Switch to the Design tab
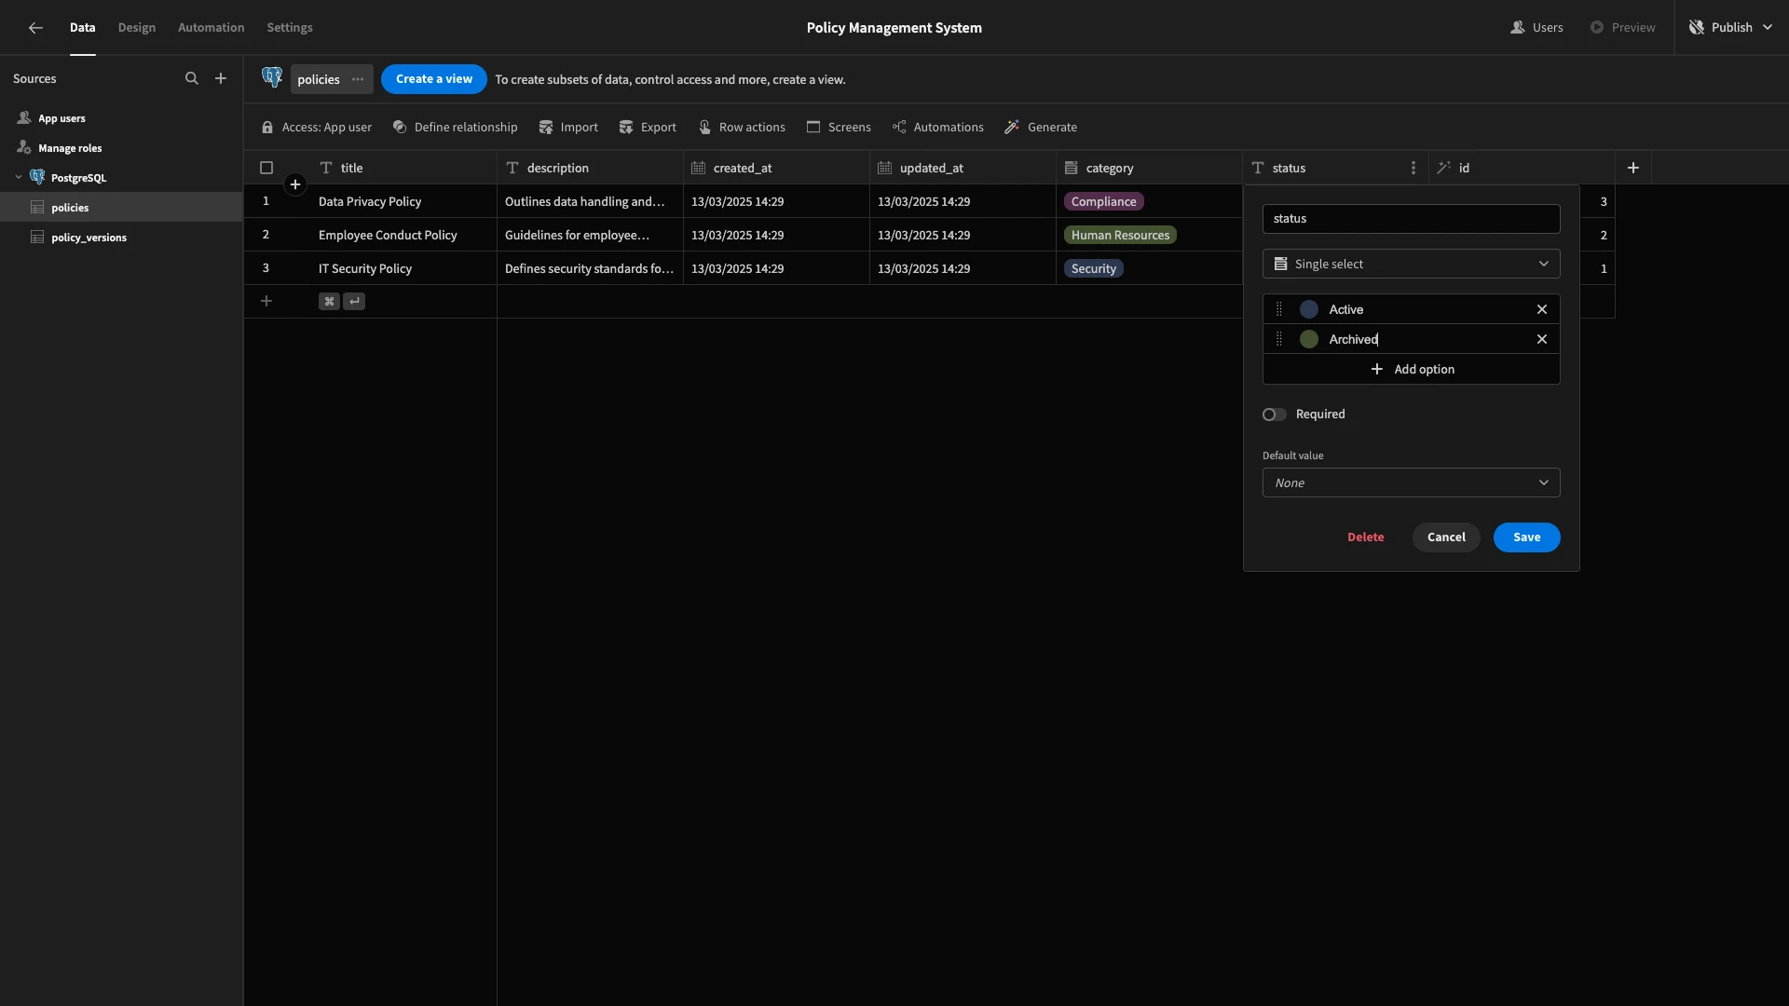This screenshot has width=1789, height=1006. tap(137, 28)
